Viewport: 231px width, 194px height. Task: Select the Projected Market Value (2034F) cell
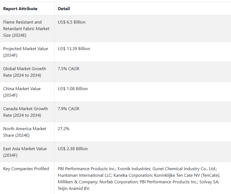click(25, 52)
